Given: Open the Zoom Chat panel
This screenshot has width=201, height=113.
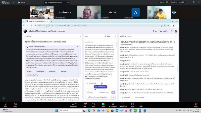Looking at the screenshot, I should (x=85, y=104).
